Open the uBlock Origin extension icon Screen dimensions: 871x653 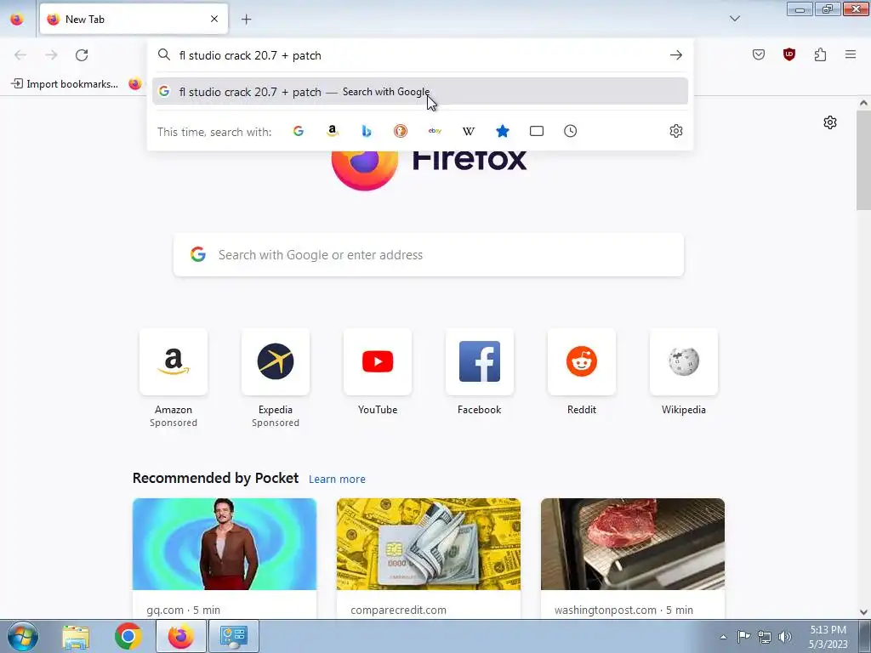point(789,54)
